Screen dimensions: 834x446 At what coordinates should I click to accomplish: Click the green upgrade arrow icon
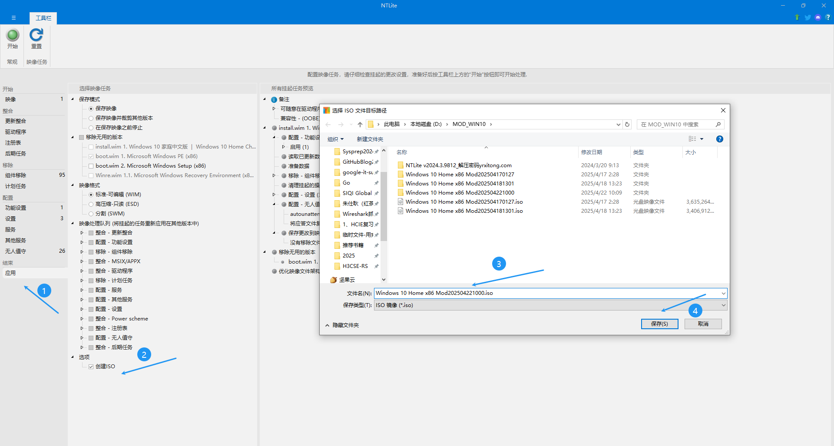coord(797,17)
